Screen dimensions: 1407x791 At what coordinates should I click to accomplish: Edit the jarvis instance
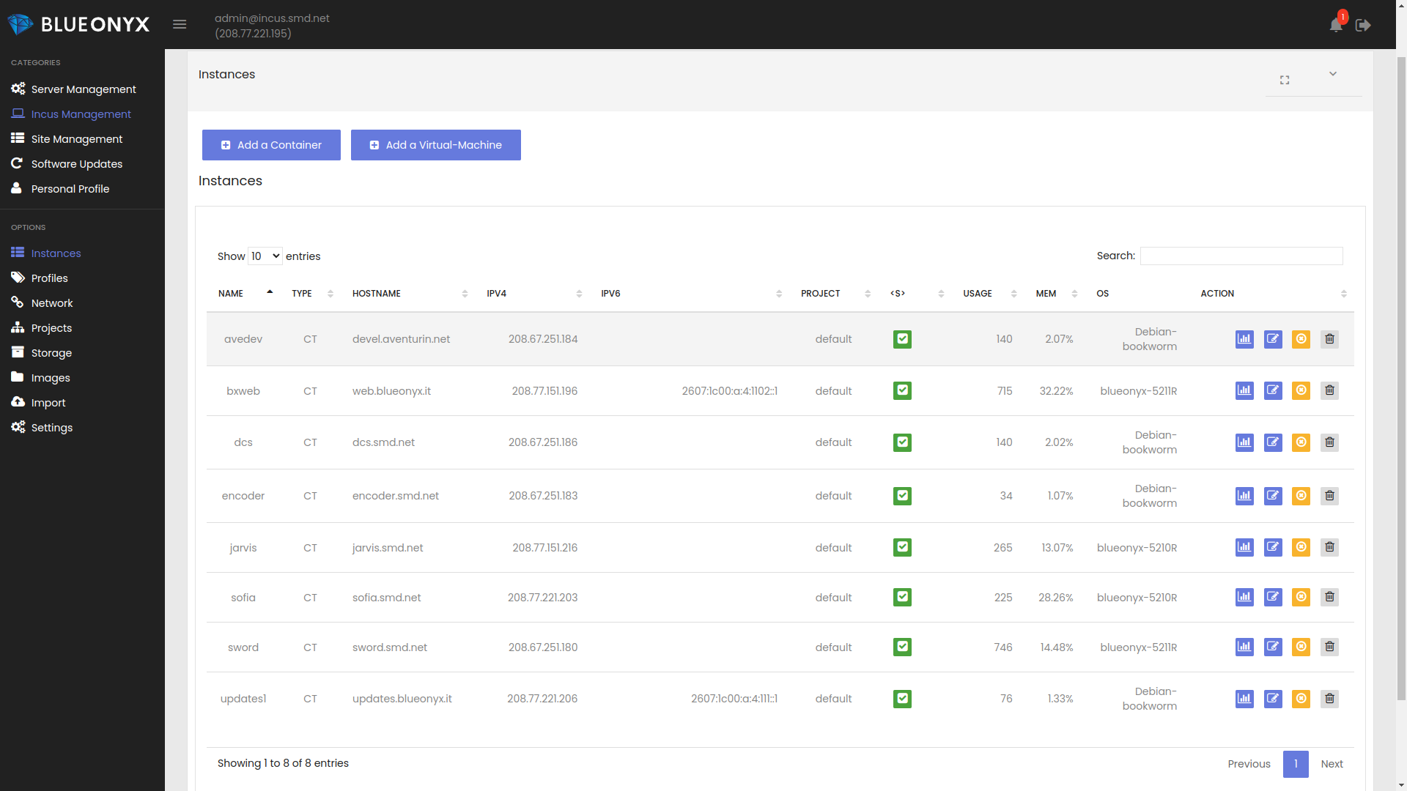tap(1273, 547)
